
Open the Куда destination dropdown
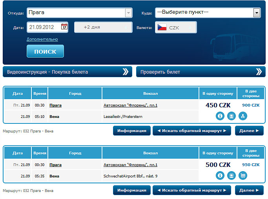click(257, 13)
